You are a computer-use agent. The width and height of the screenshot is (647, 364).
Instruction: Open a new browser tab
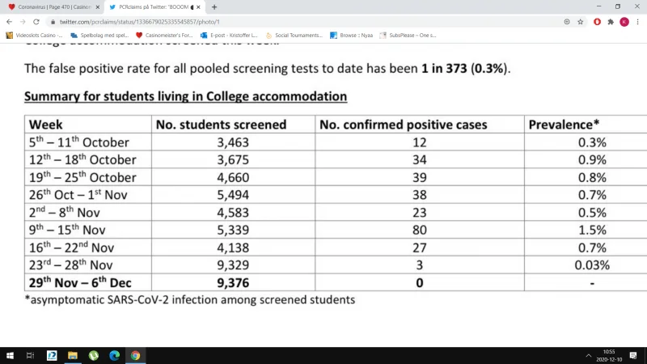(x=214, y=7)
